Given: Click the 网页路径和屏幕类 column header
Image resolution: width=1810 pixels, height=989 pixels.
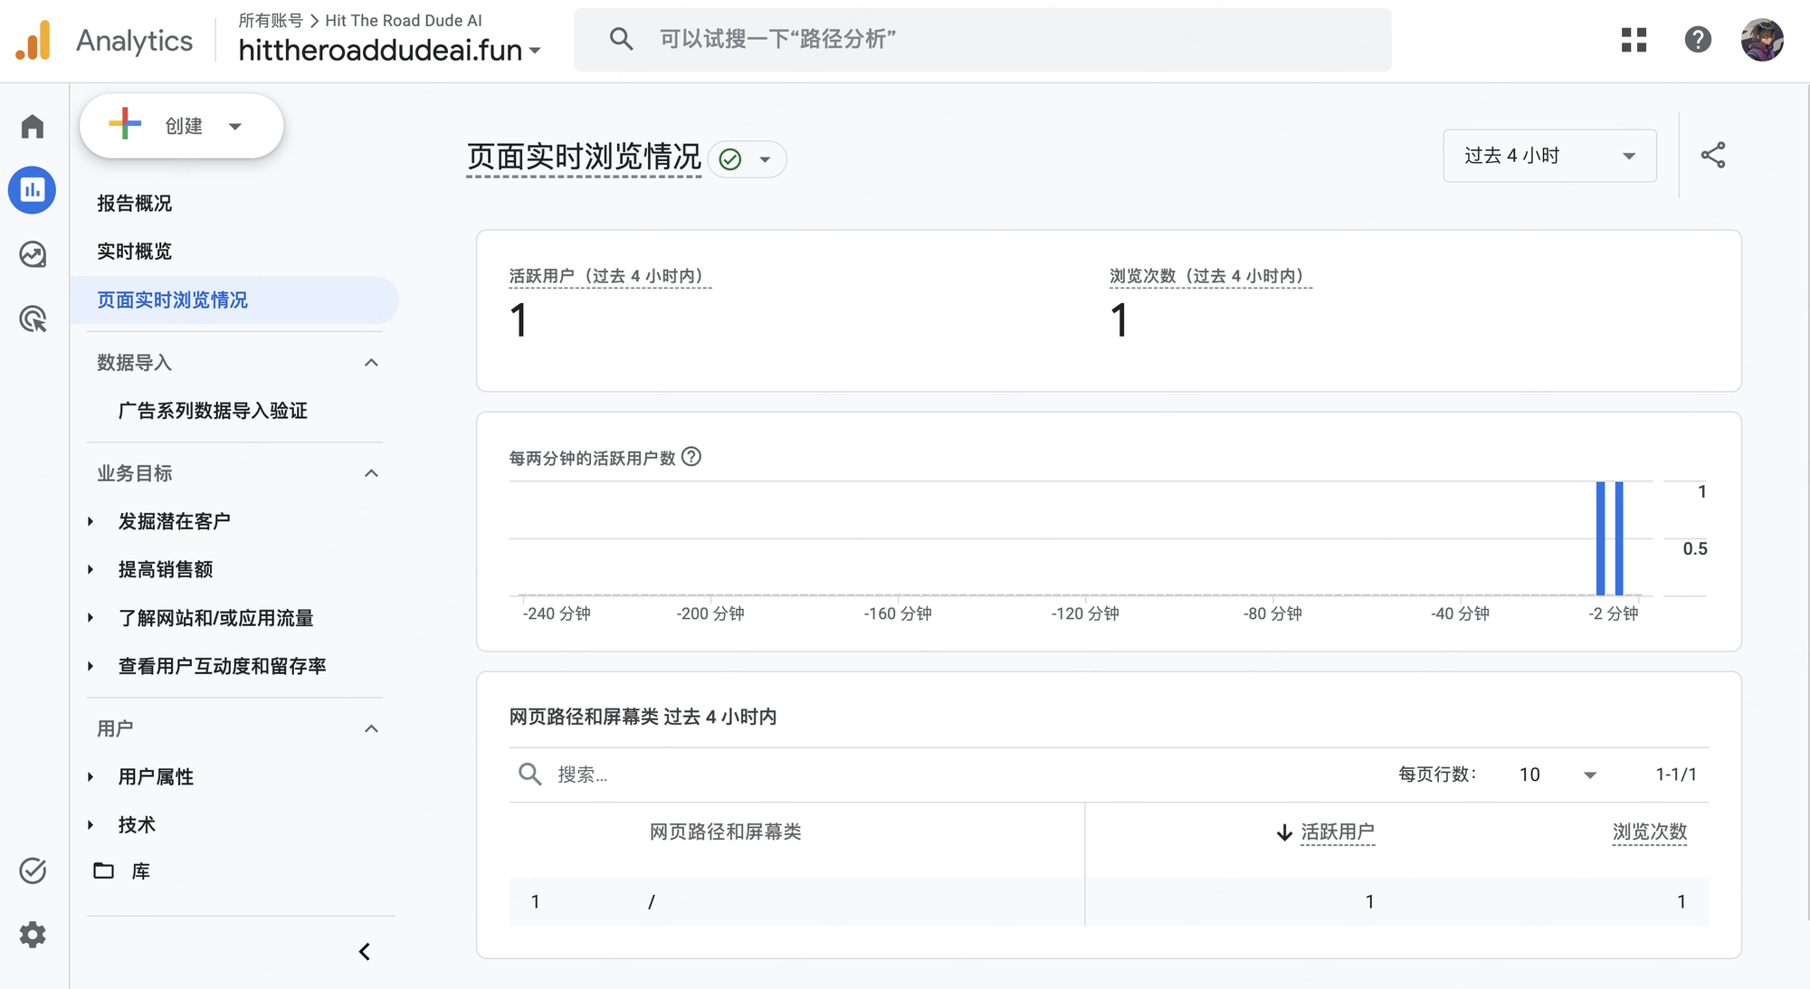Looking at the screenshot, I should (726, 832).
